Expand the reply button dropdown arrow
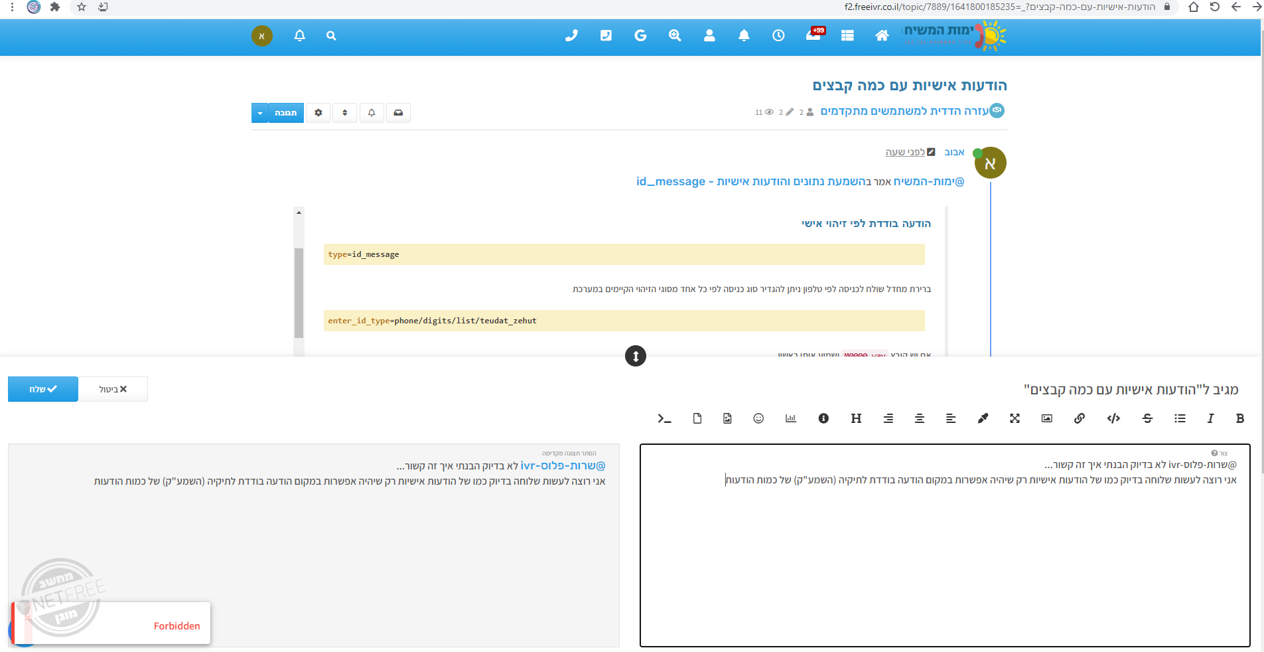Image resolution: width=1264 pixels, height=652 pixels. click(x=260, y=113)
